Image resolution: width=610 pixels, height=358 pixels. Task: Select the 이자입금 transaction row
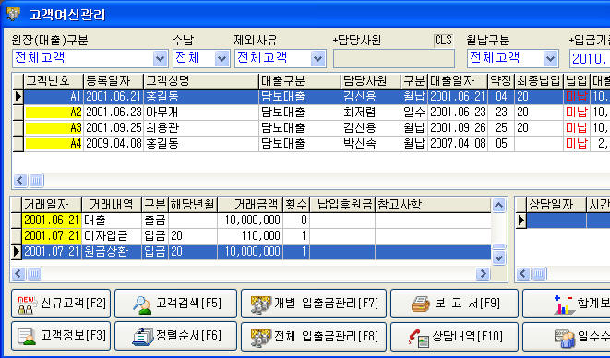[x=257, y=236]
